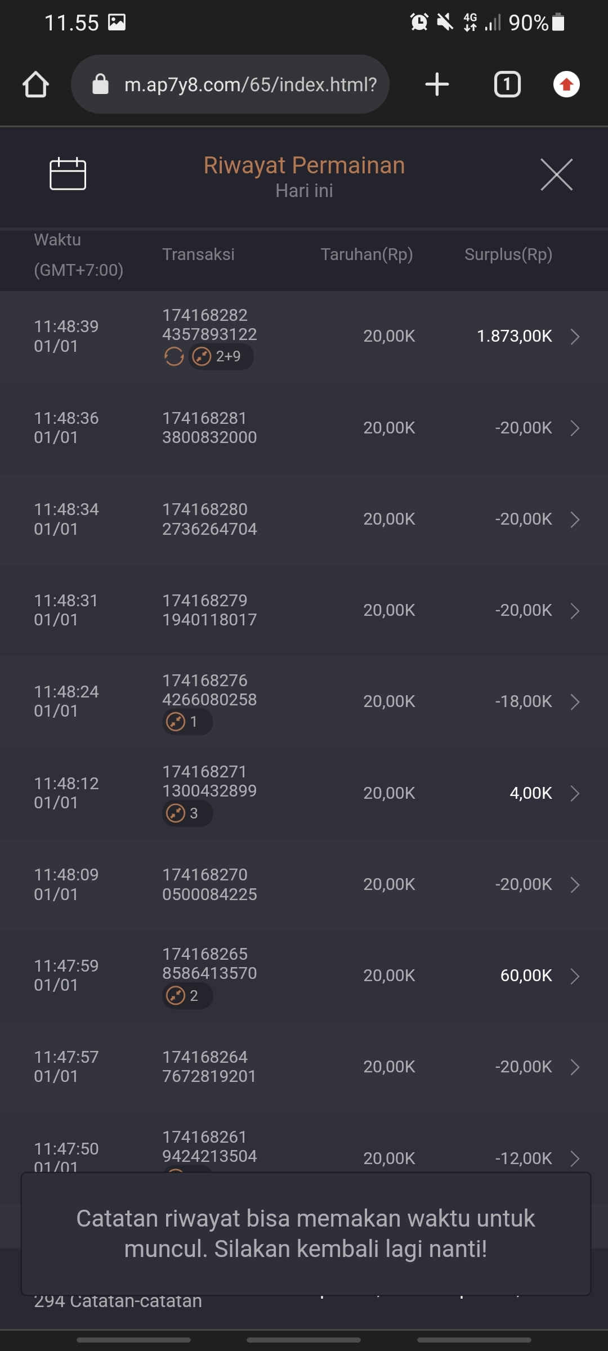Tap the Taruhan(Rp) column header
608x1351 pixels.
(x=366, y=254)
